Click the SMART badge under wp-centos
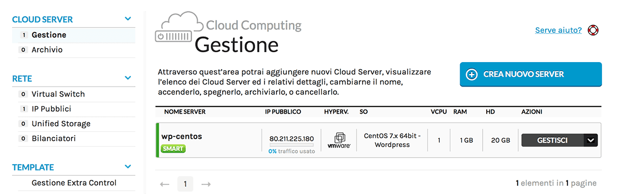This screenshot has height=194, width=626. point(173,149)
